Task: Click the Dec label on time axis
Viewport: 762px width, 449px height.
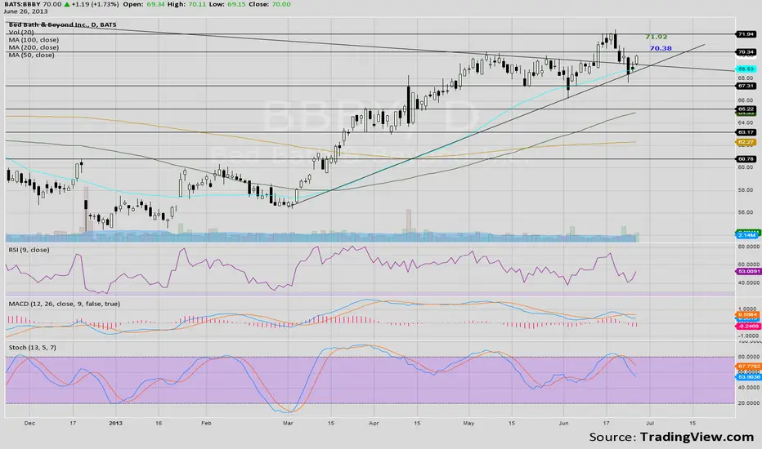Action: [x=29, y=423]
